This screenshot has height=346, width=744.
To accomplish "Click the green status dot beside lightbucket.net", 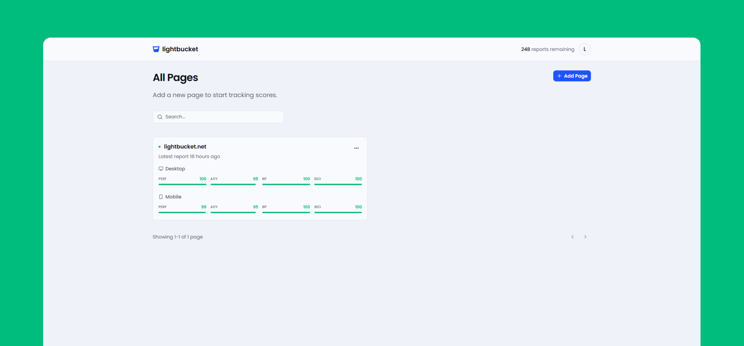I will point(160,147).
